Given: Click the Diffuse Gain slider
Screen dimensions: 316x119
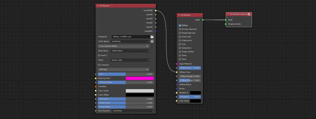Looking at the screenshot, I should point(190,68).
